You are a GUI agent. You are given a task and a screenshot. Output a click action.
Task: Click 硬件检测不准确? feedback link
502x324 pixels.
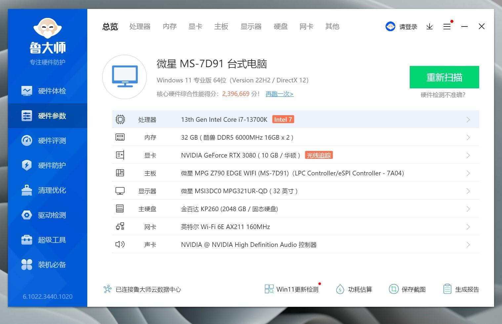point(443,95)
